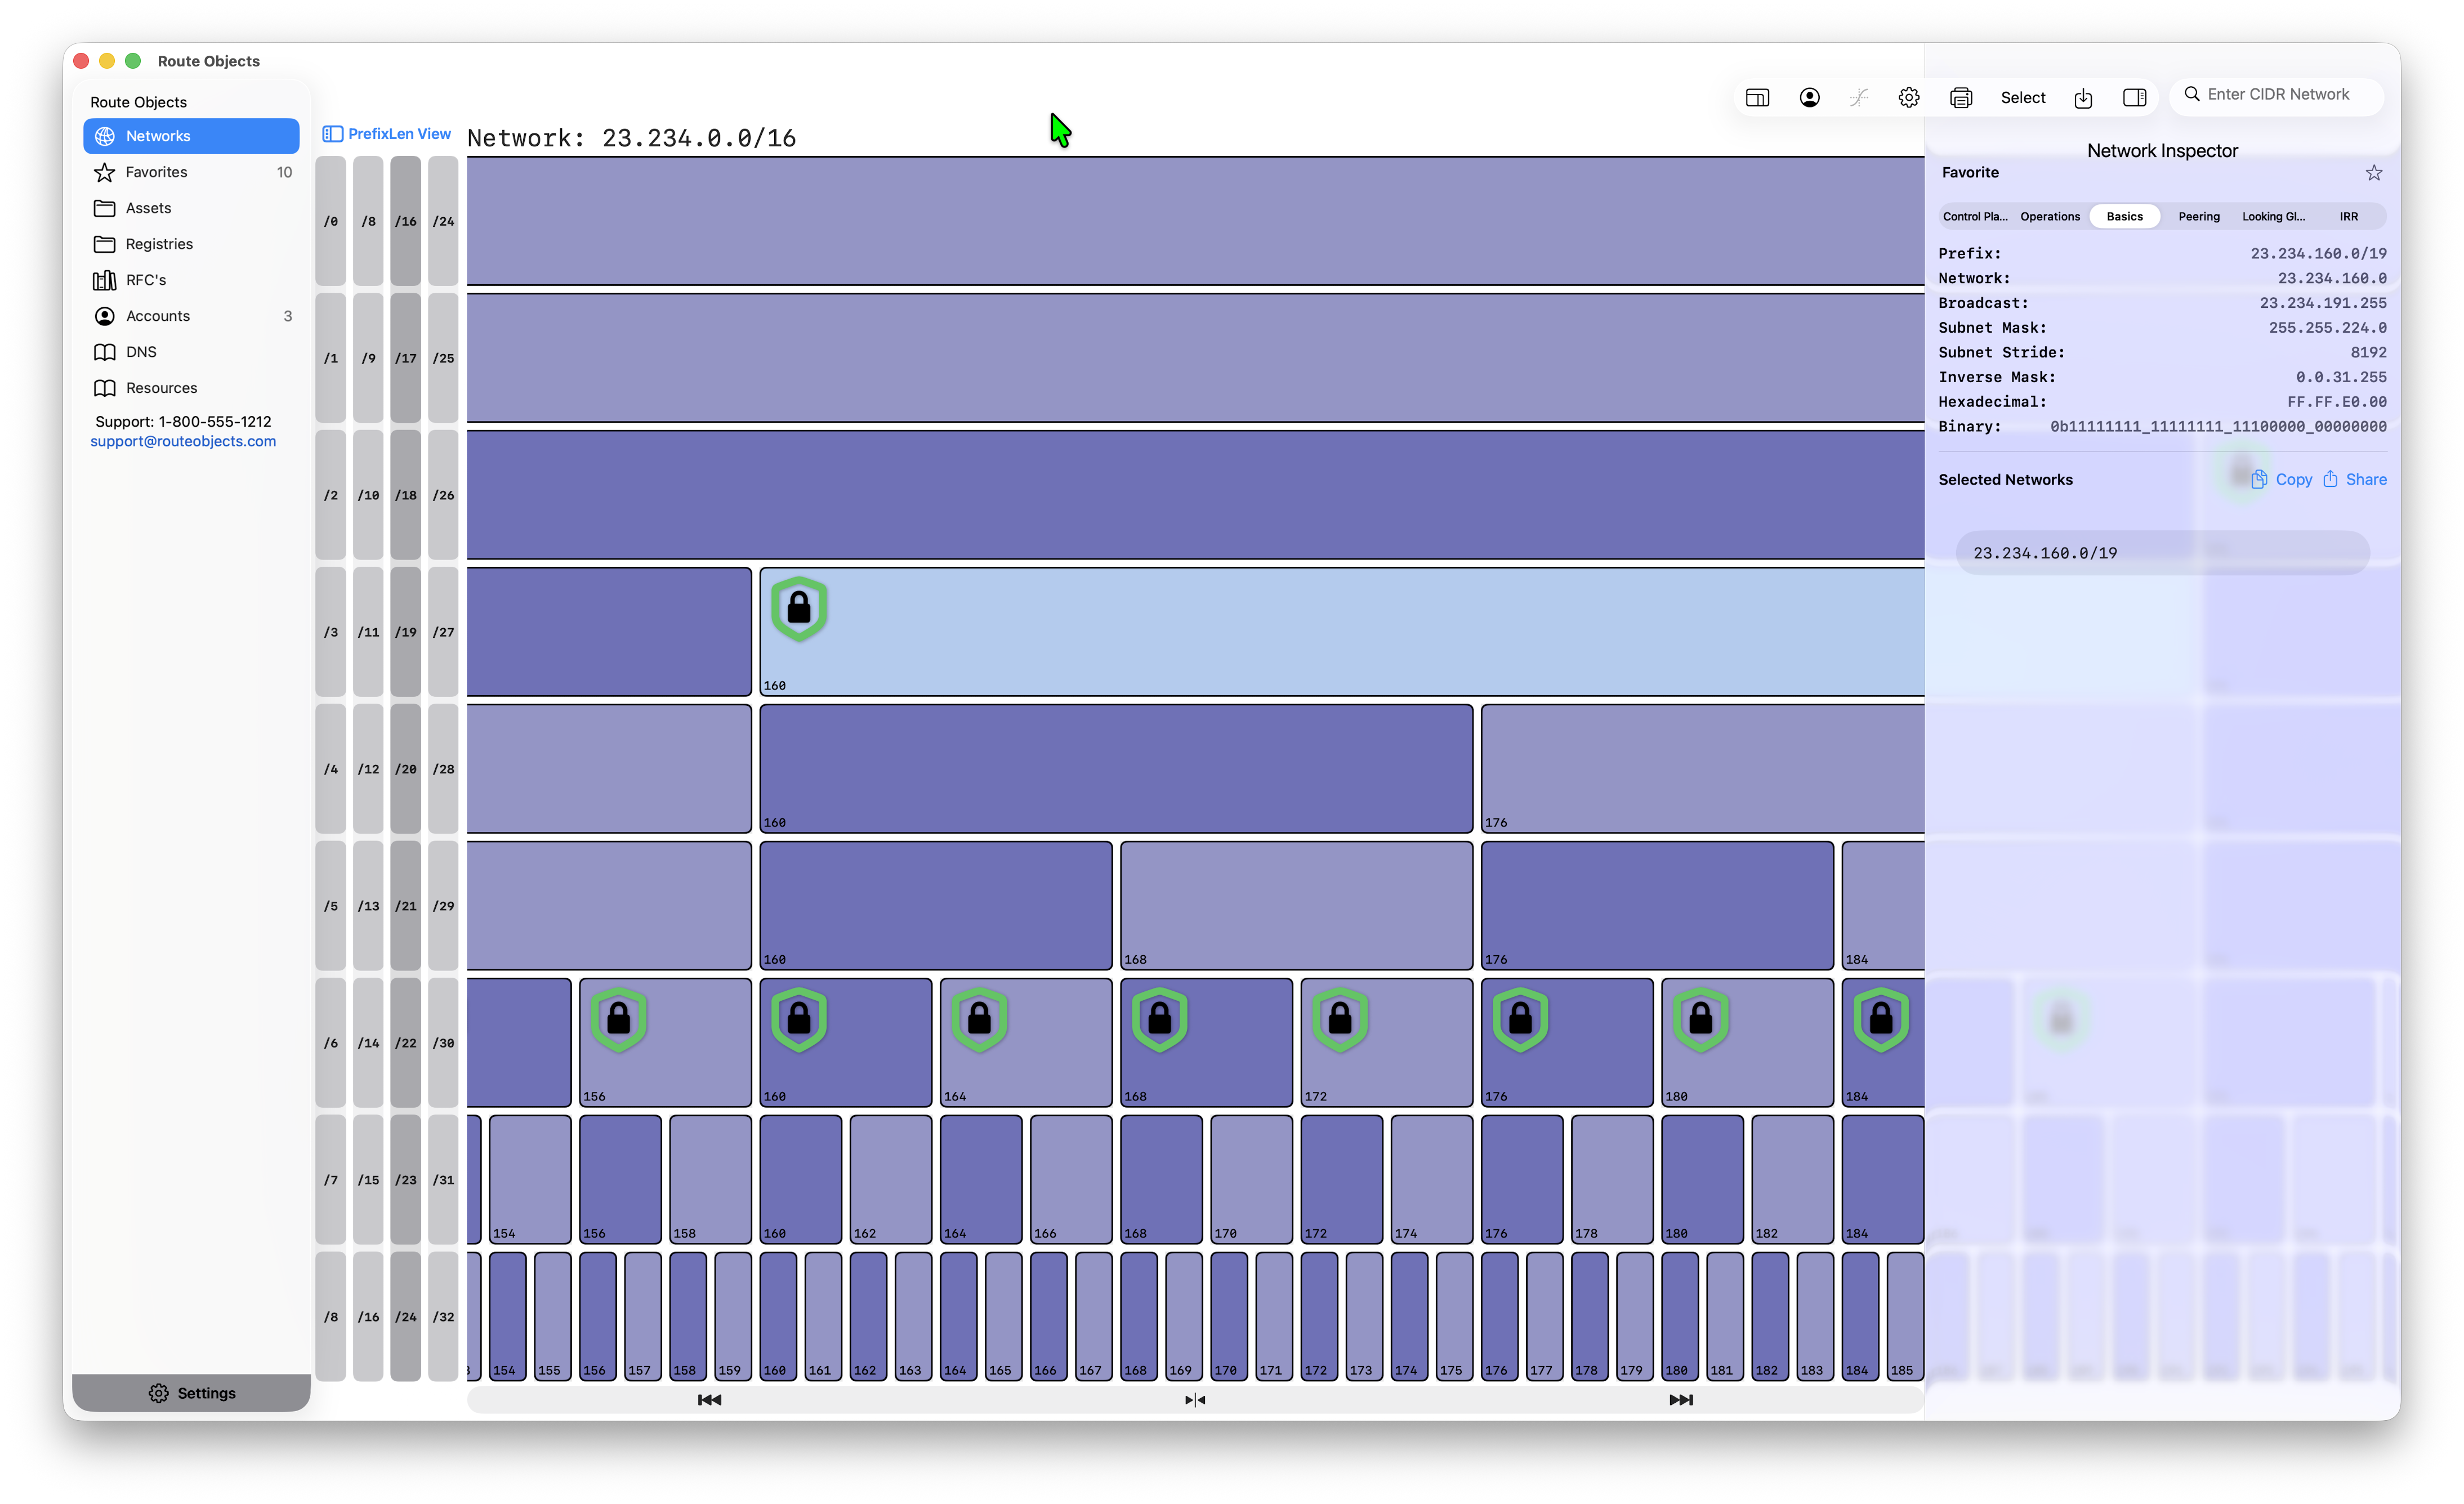This screenshot has width=2464, height=1504.
Task: Click the jump-to-start navigation button
Action: [x=709, y=1399]
